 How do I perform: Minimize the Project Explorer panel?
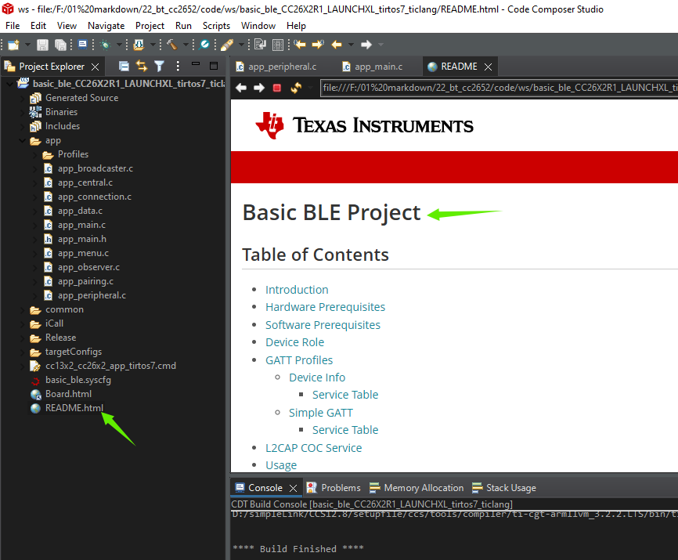[x=196, y=65]
